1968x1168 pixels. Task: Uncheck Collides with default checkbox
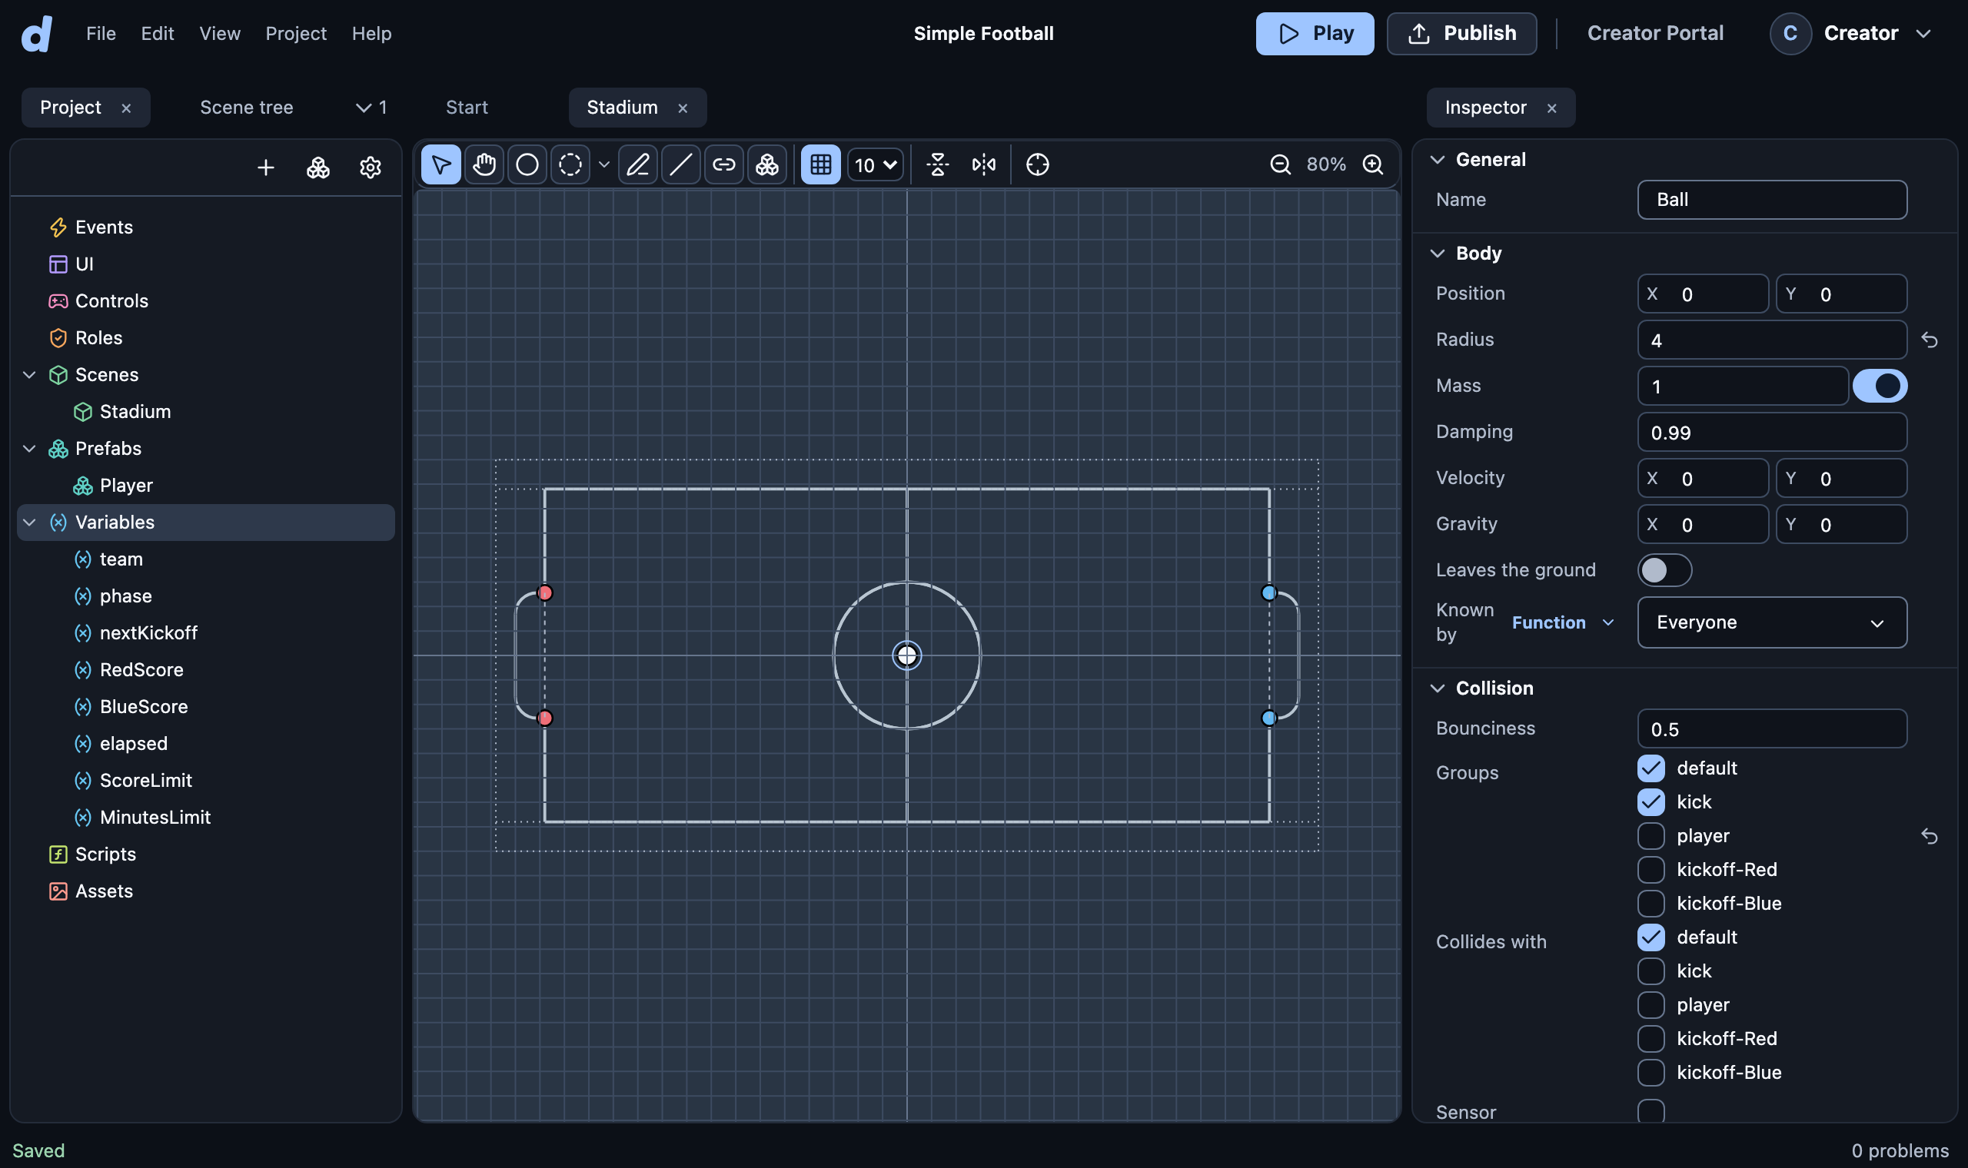[1651, 937]
